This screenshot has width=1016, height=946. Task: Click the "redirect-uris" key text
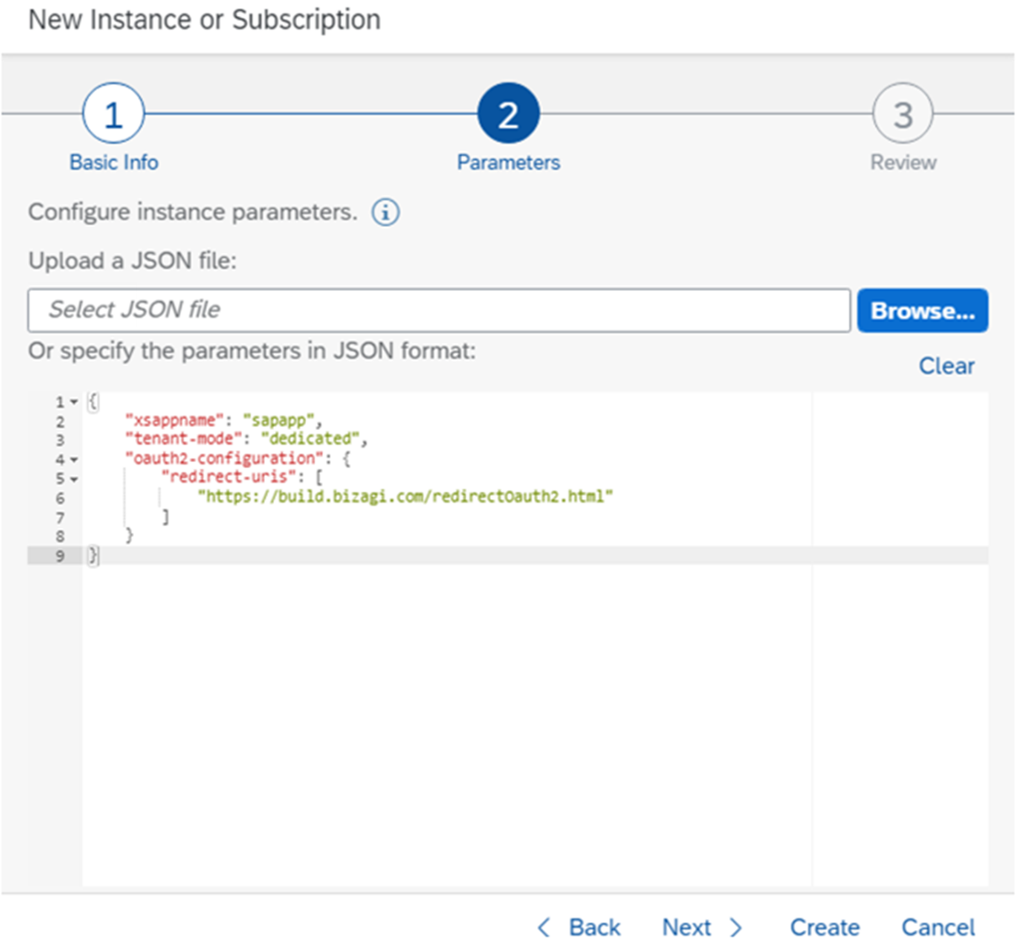tap(229, 477)
